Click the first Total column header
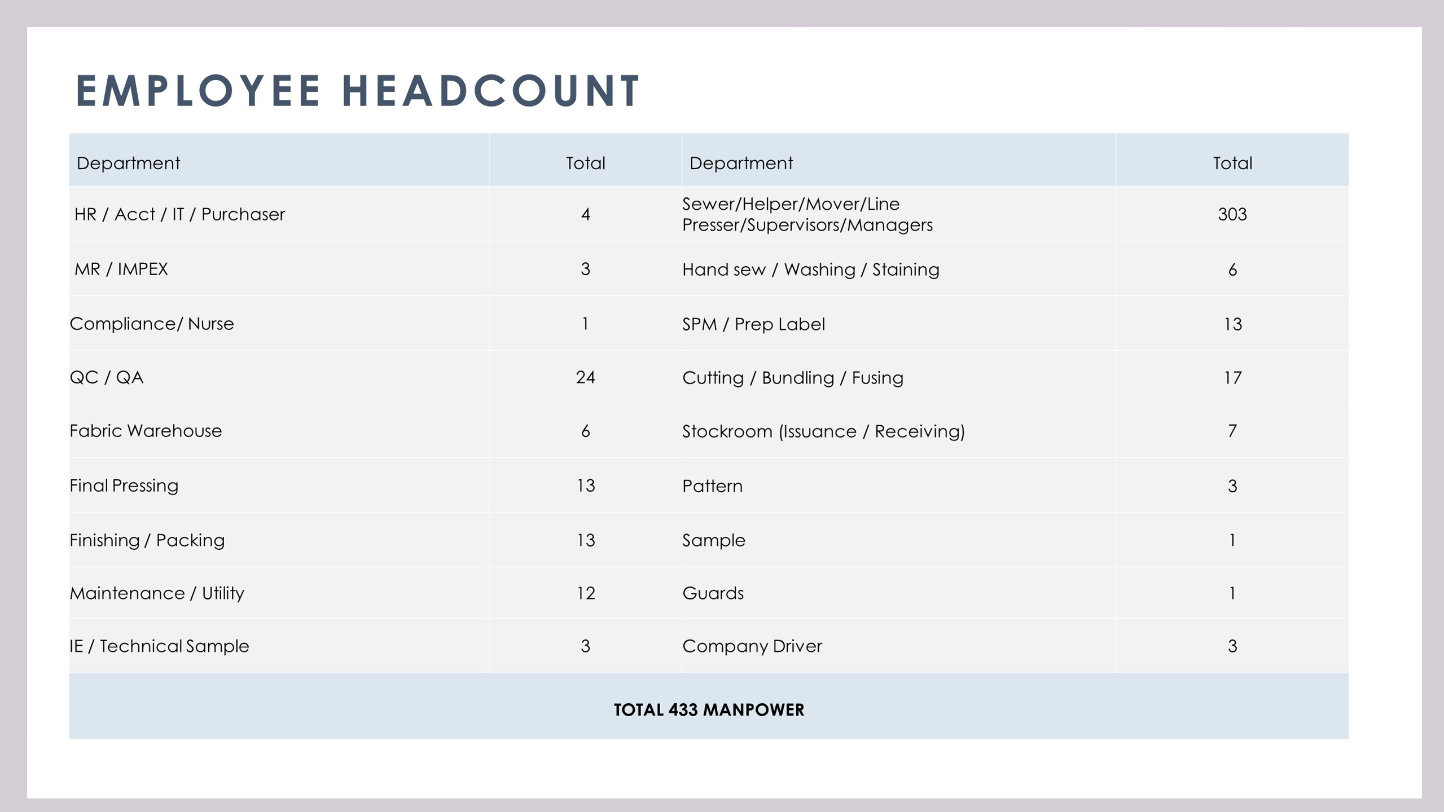Image resolution: width=1444 pixels, height=812 pixels. [x=585, y=163]
